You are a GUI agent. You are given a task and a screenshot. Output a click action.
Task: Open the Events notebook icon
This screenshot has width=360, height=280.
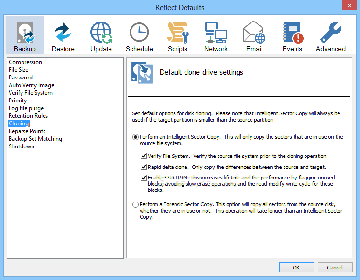click(293, 33)
